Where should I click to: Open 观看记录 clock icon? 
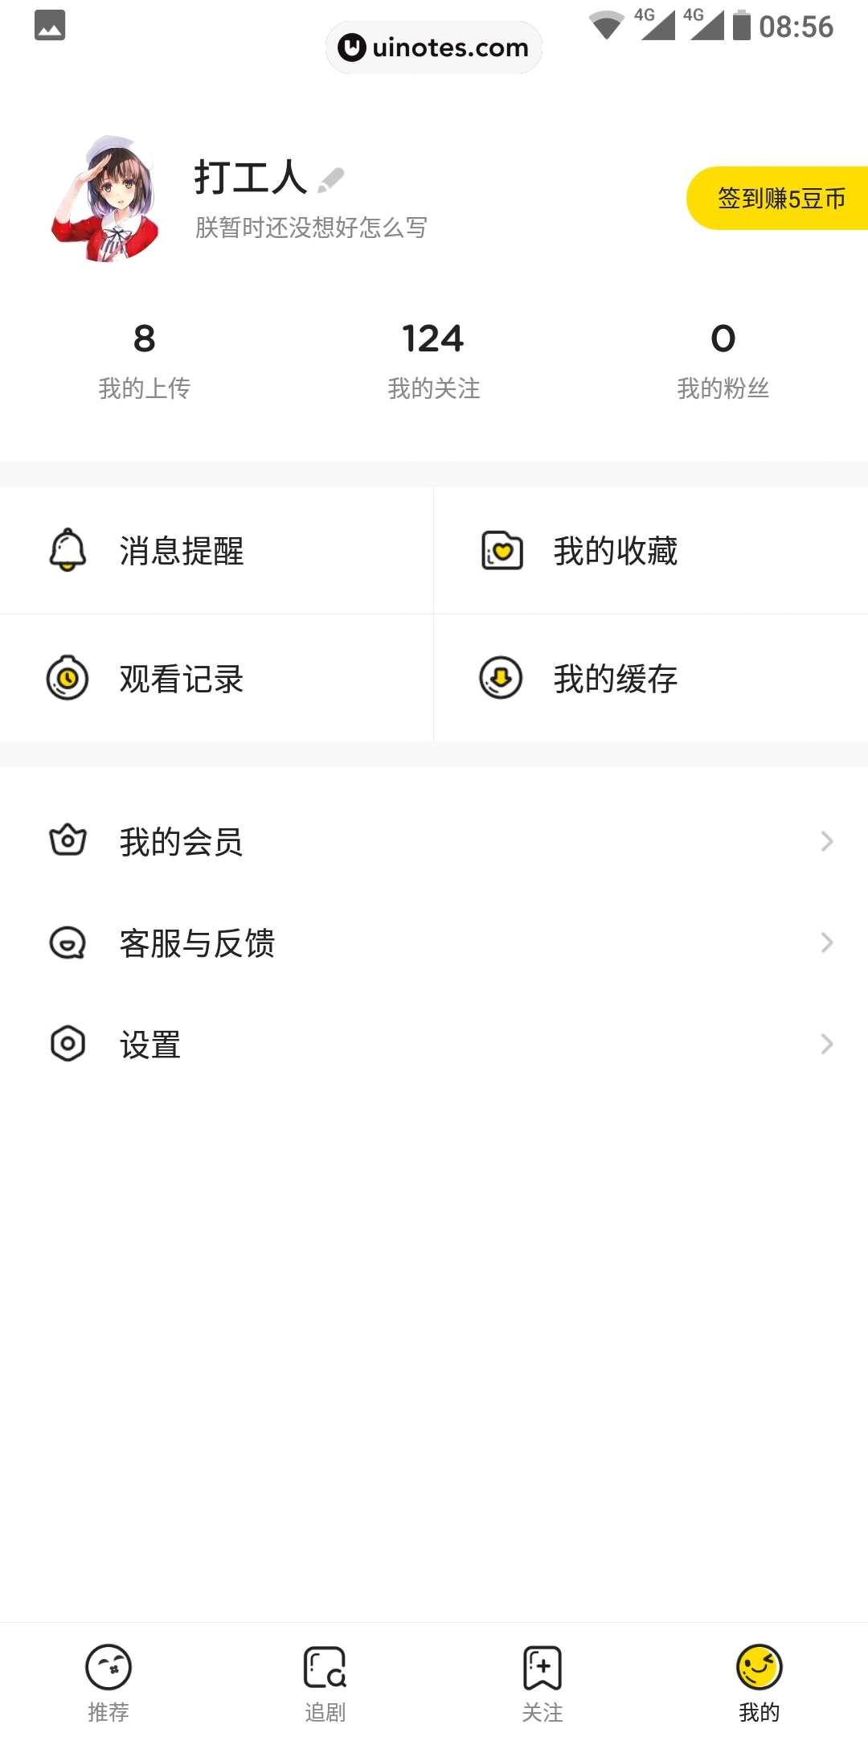coord(68,678)
